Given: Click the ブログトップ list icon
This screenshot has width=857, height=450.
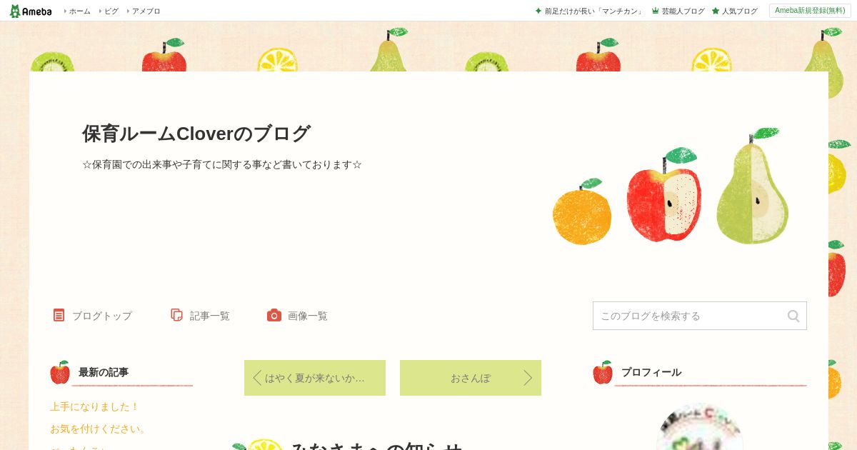Looking at the screenshot, I should (59, 315).
